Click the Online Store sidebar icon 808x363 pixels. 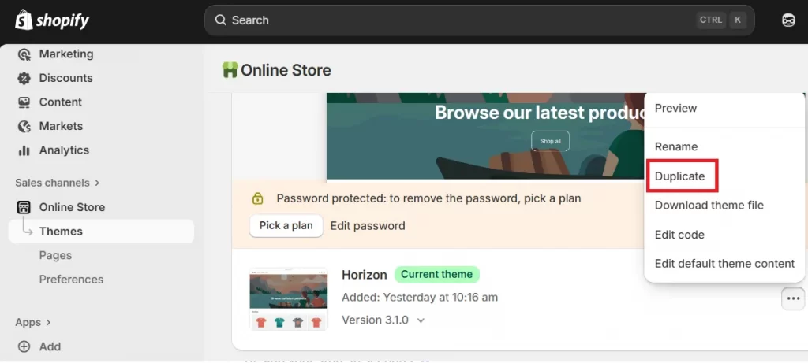(x=24, y=207)
